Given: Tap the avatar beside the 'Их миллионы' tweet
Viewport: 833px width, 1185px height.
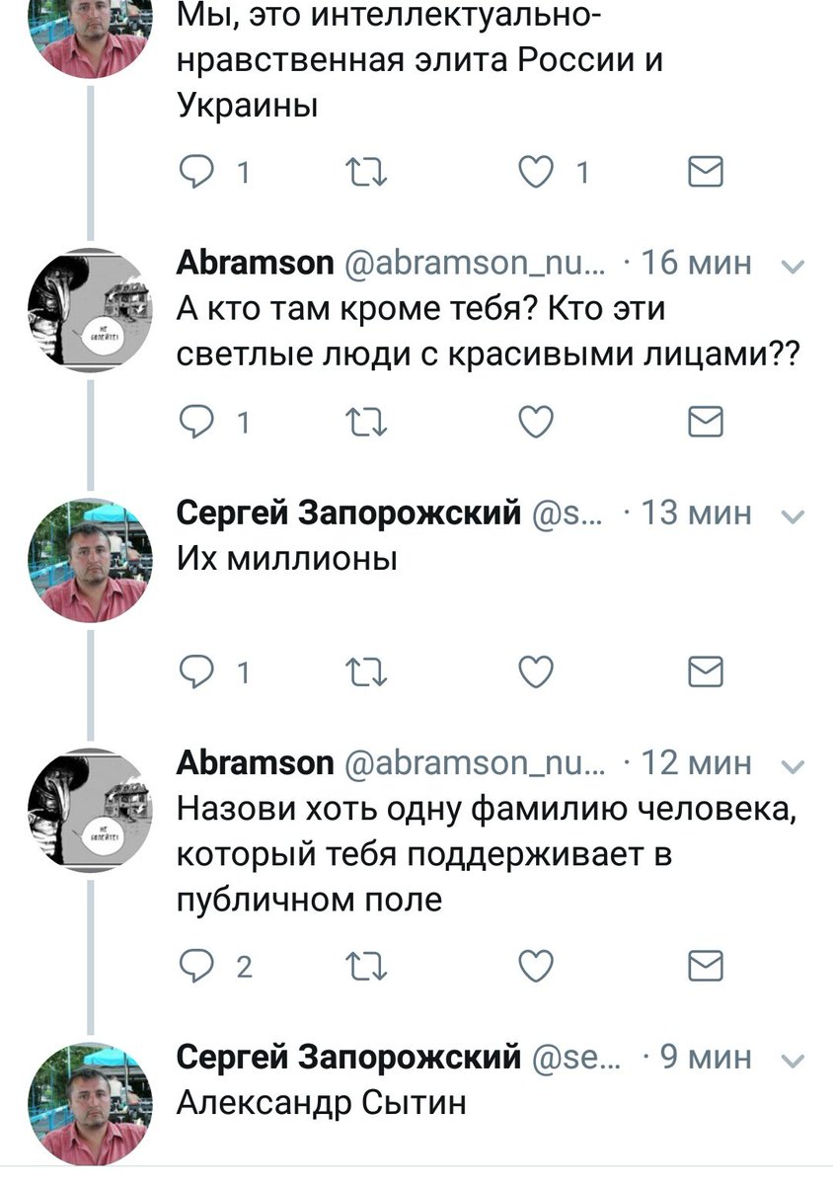Looking at the screenshot, I should pos(90,558).
